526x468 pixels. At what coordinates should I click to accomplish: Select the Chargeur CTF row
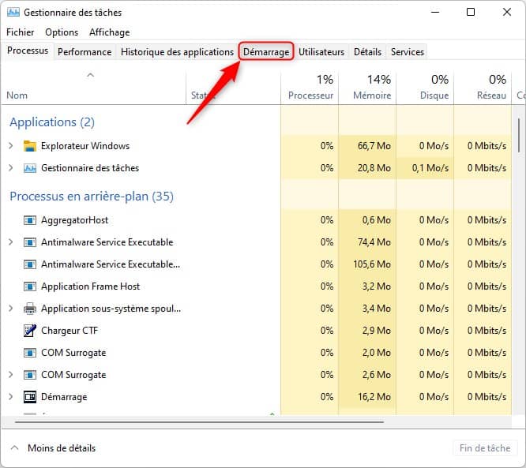coord(257,331)
